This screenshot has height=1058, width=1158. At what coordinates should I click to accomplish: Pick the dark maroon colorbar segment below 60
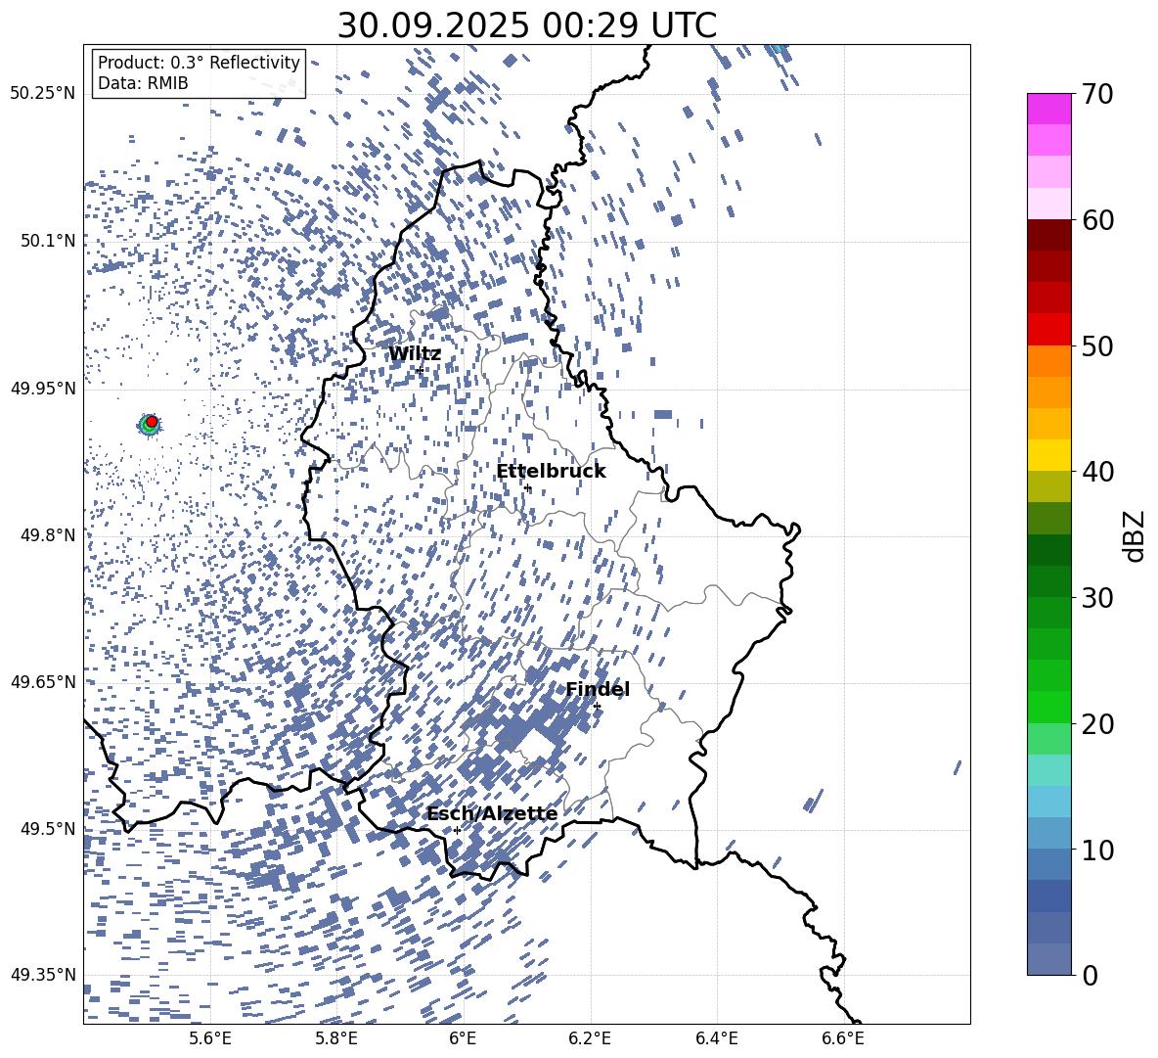[1048, 235]
